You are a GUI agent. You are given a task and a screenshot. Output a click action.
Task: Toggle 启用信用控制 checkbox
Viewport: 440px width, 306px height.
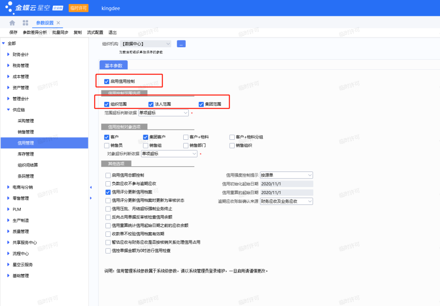(107, 81)
